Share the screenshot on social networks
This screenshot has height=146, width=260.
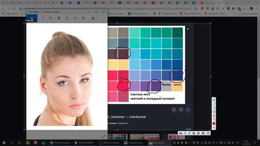[185, 133]
